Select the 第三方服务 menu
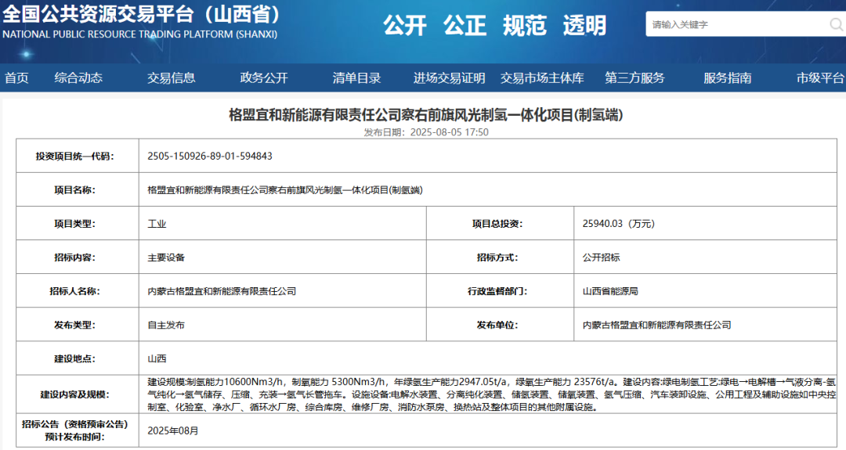This screenshot has height=450, width=846. click(634, 77)
